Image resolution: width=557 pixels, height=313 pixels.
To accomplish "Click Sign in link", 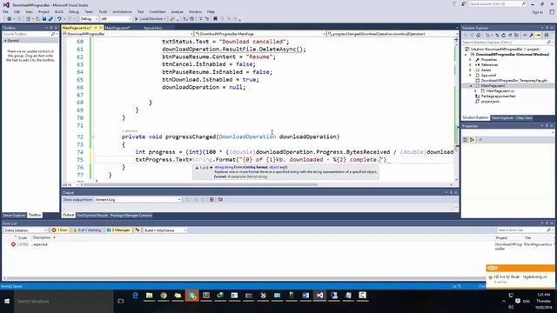I will pos(538,12).
